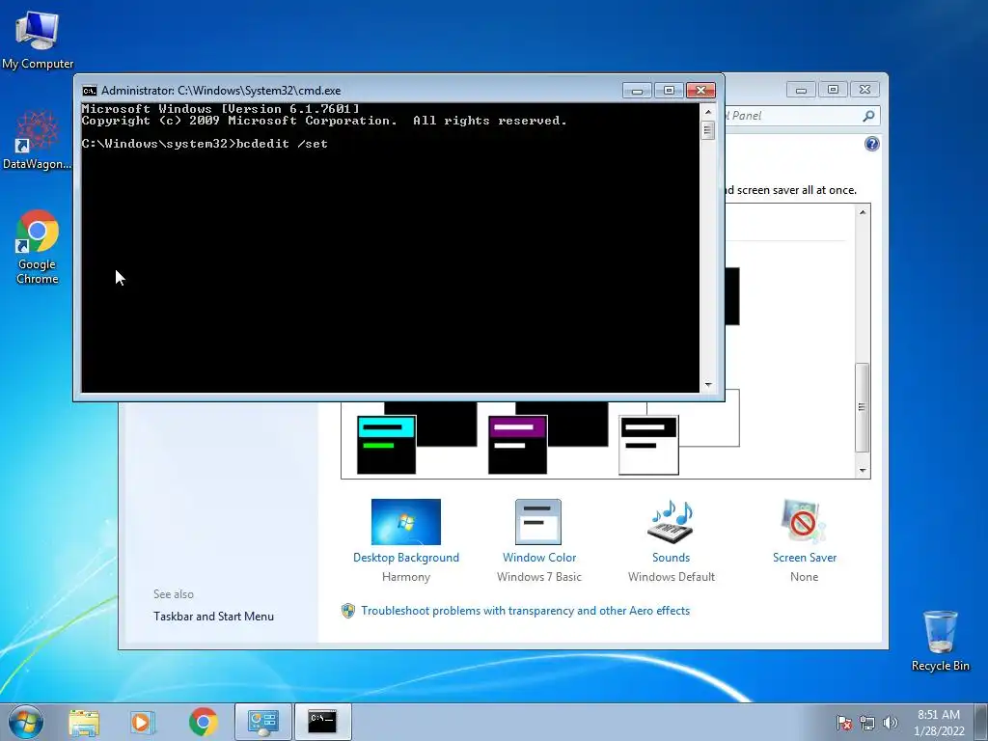Image resolution: width=988 pixels, height=741 pixels.
Task: Minimize the Control Panel window
Action: point(801,90)
